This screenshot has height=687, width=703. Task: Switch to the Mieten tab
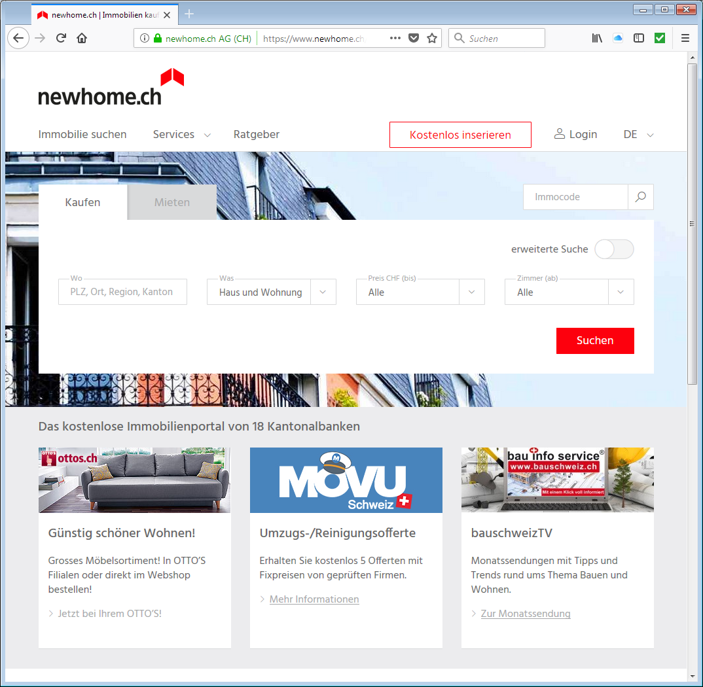tap(172, 203)
